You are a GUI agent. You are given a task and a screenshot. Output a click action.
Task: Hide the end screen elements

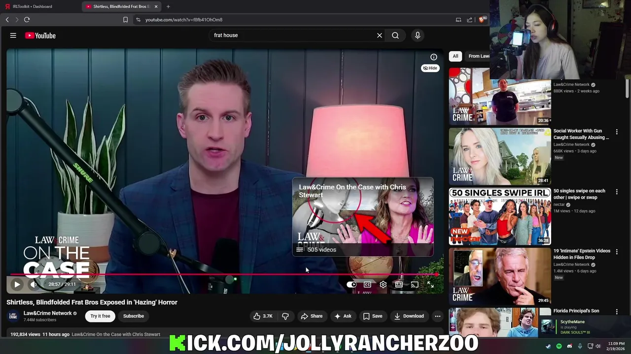click(430, 68)
